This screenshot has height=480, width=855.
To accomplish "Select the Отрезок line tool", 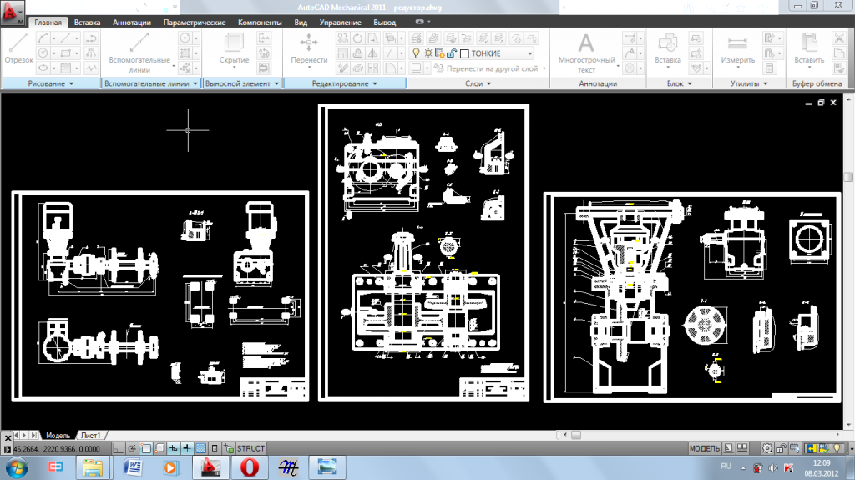I will [x=18, y=48].
